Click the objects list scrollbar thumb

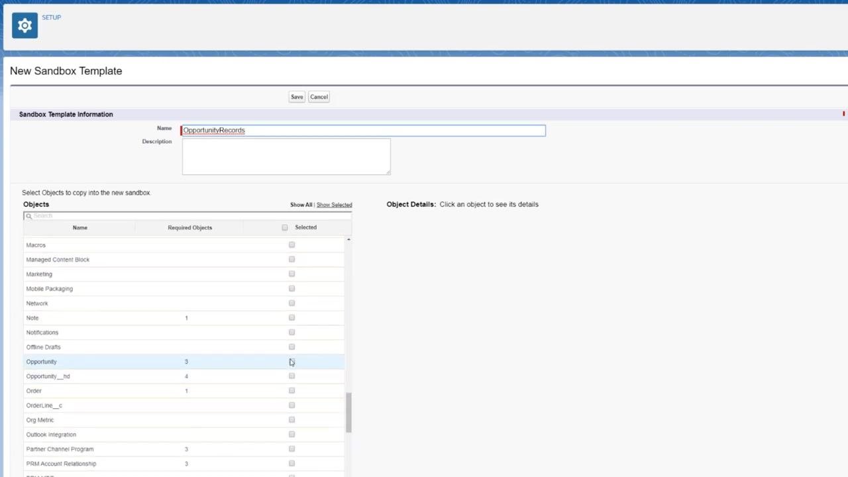click(x=348, y=413)
